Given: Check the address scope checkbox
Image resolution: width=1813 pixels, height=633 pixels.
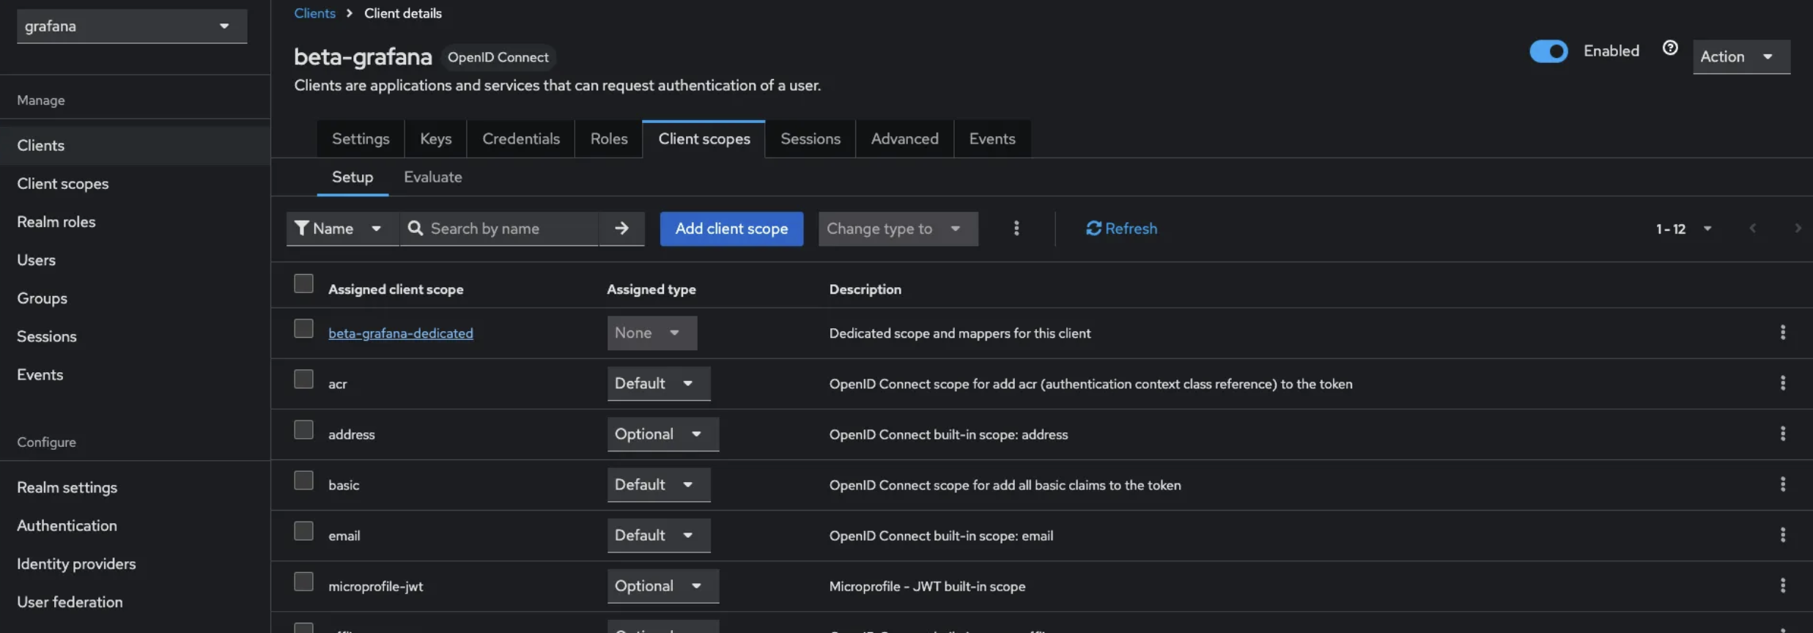Looking at the screenshot, I should point(303,429).
